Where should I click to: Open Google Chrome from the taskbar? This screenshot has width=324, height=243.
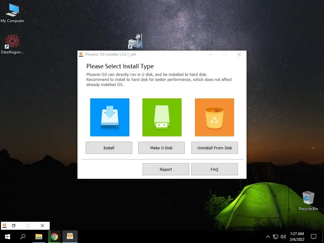(54, 237)
